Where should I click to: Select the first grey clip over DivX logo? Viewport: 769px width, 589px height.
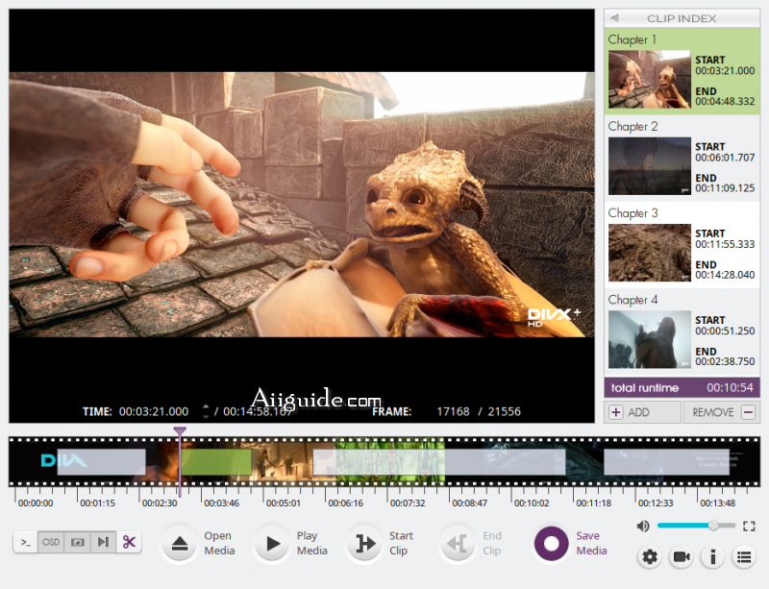(x=102, y=461)
